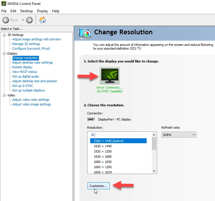Select the Ancor Communications monitor icon
This screenshot has height=201, width=215.
coord(110,76)
